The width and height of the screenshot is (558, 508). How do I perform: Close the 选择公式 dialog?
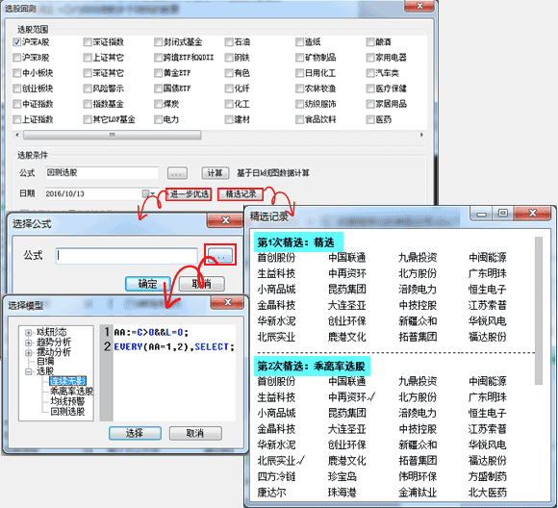225,220
